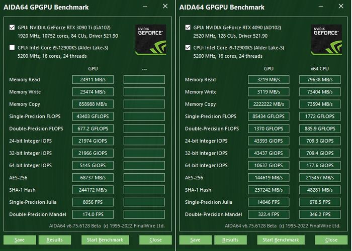352x251 pixels.
Task: Start Benchmark in the RTX 3090 Ti window
Action: pos(105,240)
